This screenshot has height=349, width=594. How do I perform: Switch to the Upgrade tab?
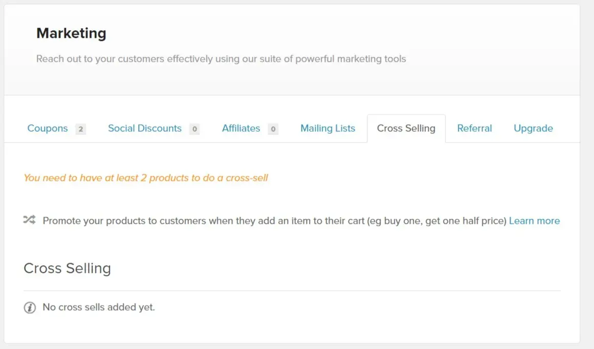(x=533, y=128)
